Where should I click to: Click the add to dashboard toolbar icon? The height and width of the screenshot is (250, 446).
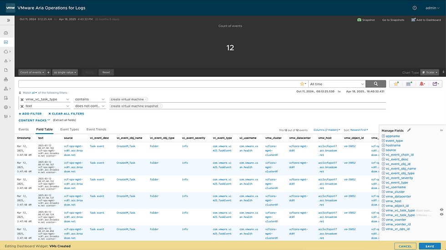pos(409,84)
